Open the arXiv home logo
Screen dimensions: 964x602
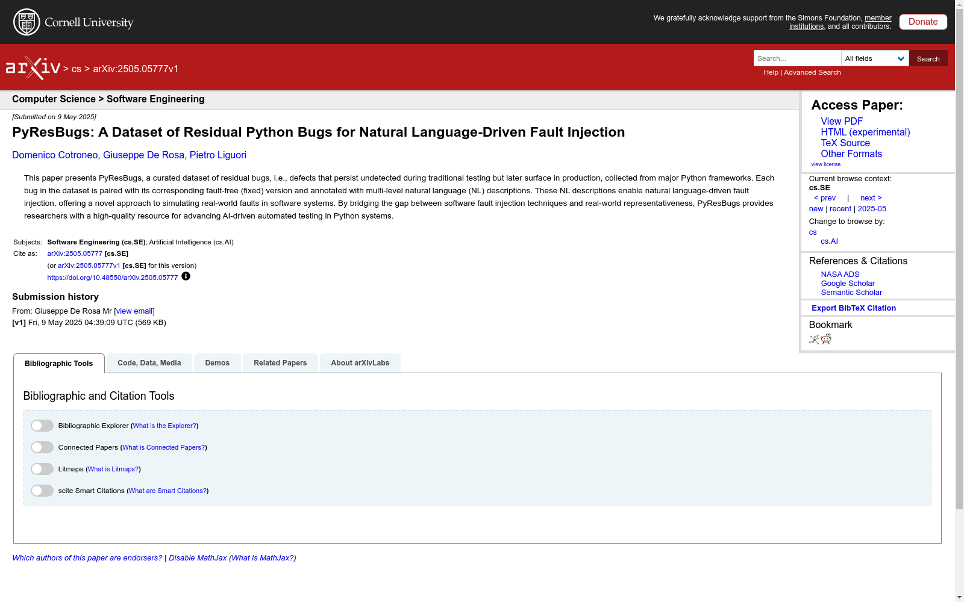[33, 68]
